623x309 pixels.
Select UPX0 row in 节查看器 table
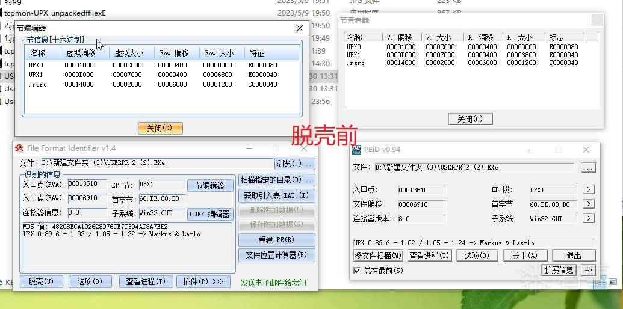pyautogui.click(x=471, y=47)
